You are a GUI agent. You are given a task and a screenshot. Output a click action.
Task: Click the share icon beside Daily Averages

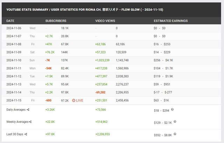tap(28, 110)
